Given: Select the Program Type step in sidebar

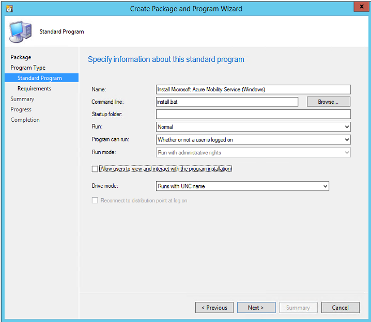Looking at the screenshot, I should (x=28, y=68).
